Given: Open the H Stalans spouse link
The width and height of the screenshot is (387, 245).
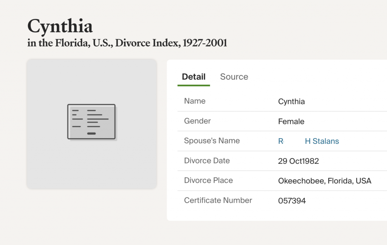Looking at the screenshot, I should [x=322, y=141].
